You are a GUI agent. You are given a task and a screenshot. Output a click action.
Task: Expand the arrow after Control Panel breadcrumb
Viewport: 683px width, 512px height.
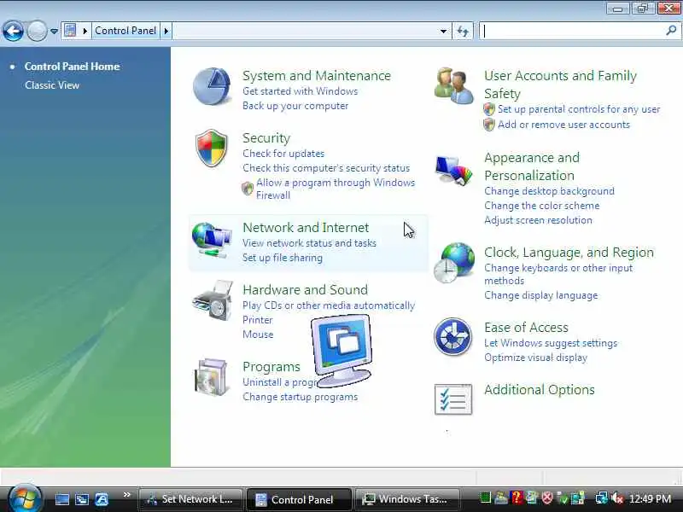pyautogui.click(x=166, y=31)
